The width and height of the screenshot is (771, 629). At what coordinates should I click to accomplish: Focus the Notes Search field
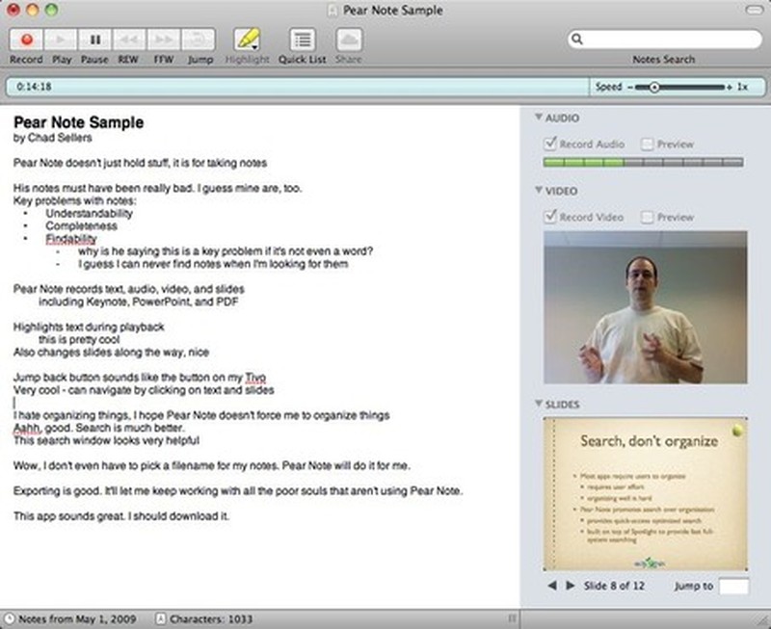(664, 39)
